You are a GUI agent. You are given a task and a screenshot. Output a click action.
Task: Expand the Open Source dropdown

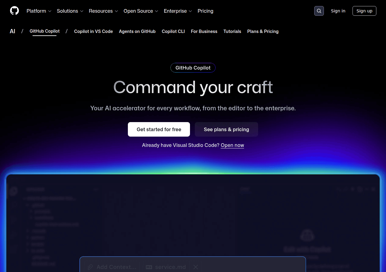[141, 11]
